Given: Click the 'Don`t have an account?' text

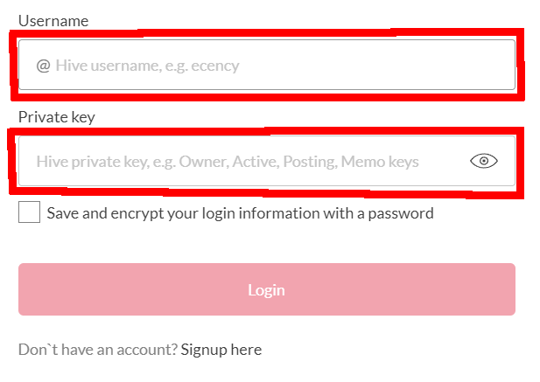Looking at the screenshot, I should pyautogui.click(x=98, y=350).
